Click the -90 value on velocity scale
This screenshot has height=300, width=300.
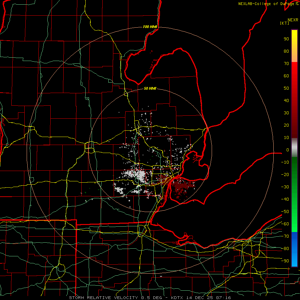[x=285, y=261]
